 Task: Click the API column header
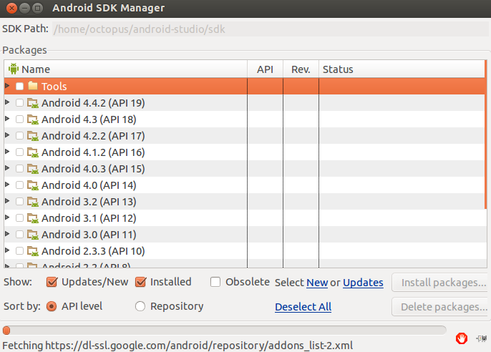(266, 69)
